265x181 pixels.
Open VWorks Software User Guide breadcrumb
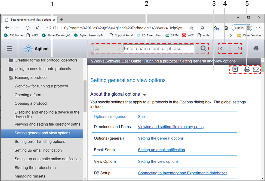[116, 61]
